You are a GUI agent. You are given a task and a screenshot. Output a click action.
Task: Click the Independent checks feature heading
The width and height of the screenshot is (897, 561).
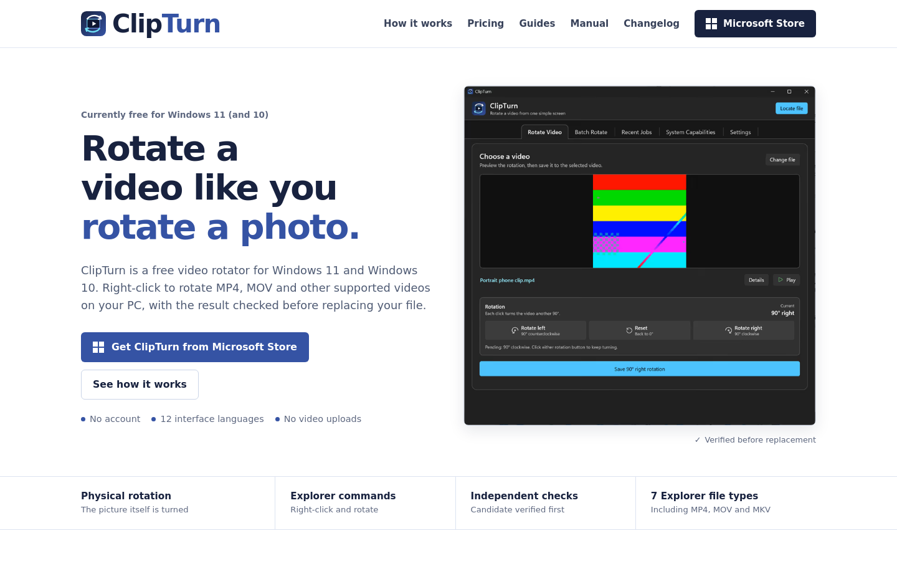pos(524,496)
